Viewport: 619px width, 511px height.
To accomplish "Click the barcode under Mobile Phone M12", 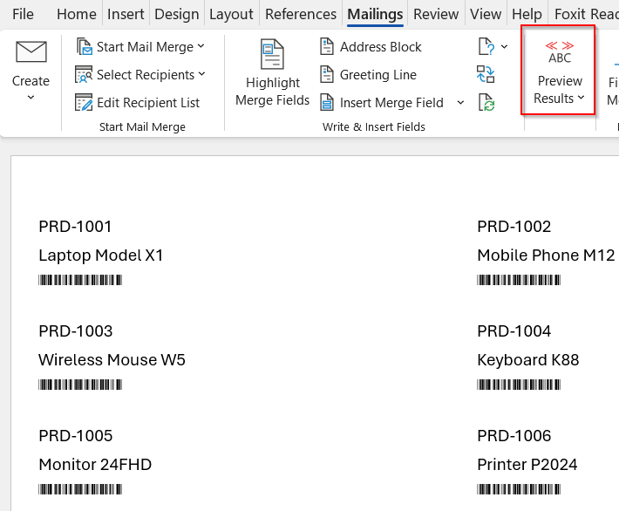I will tap(519, 280).
